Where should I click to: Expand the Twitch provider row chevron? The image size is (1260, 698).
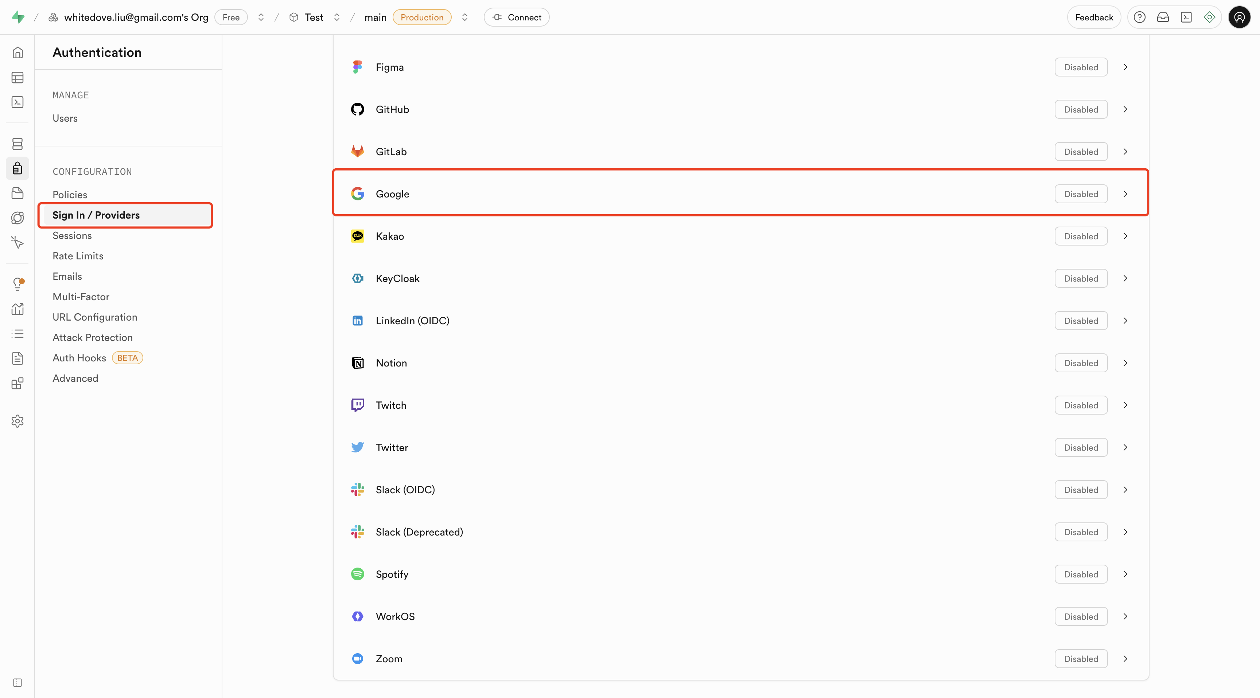[x=1125, y=405]
